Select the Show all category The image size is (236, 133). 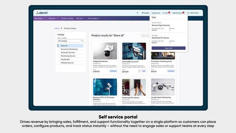pos(70,46)
